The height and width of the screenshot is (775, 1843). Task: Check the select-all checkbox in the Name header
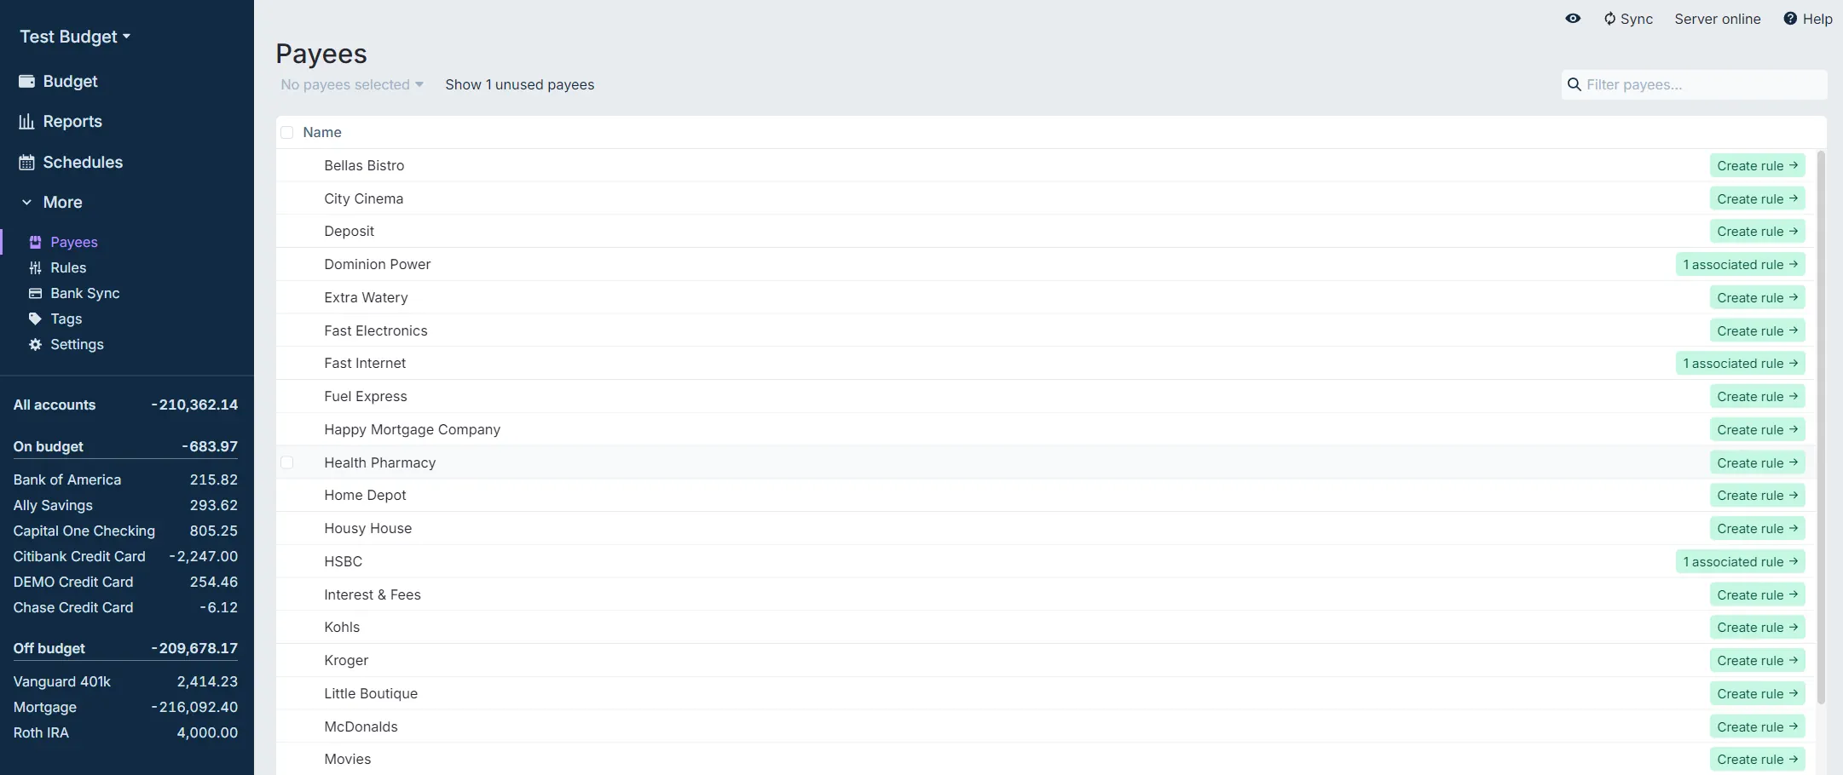tap(287, 132)
